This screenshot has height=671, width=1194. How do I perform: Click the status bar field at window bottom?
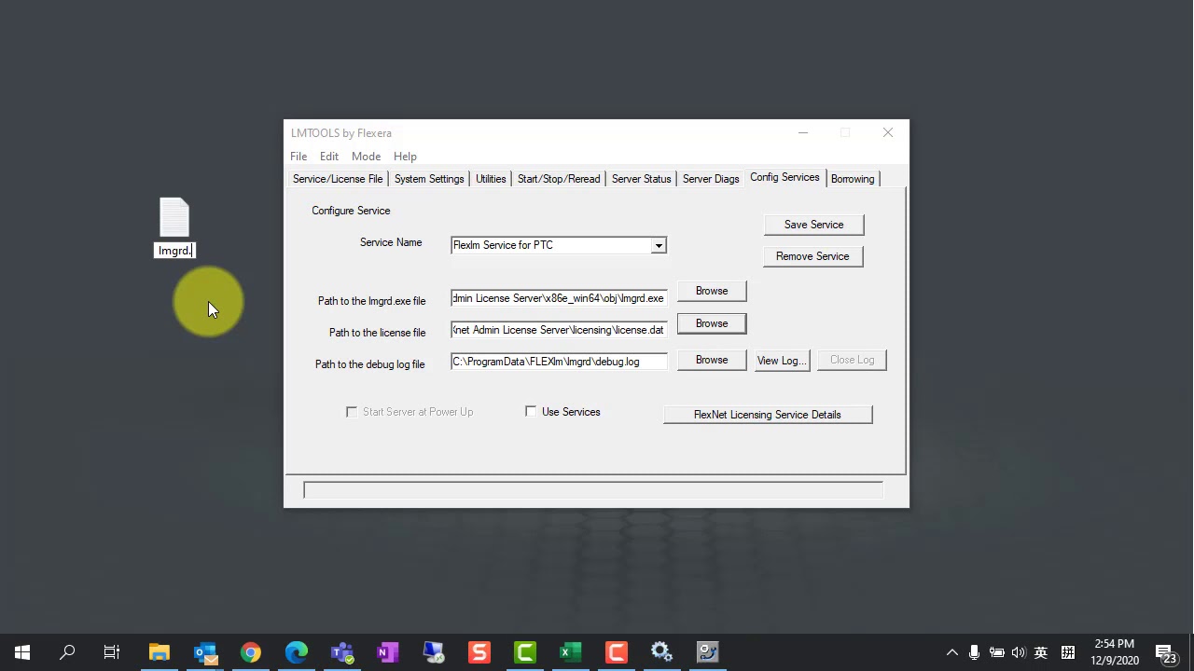593,490
